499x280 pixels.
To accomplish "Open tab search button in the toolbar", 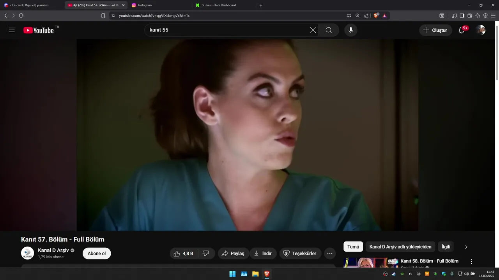I will pos(442,16).
